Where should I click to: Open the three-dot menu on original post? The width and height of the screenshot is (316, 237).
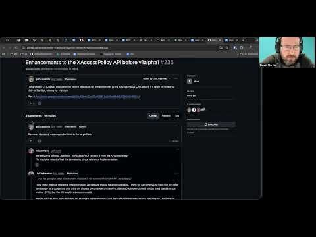point(176,78)
